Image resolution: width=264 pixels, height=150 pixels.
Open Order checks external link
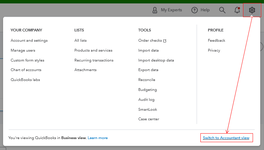pyautogui.click(x=152, y=41)
